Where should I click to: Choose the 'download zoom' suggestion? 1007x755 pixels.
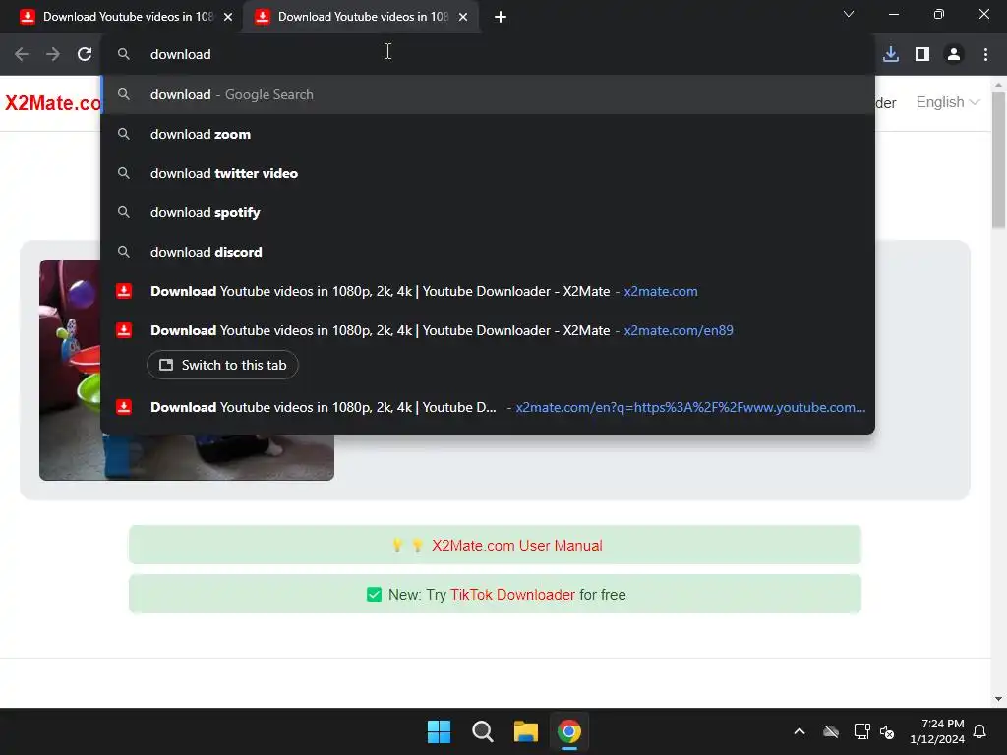(x=488, y=134)
